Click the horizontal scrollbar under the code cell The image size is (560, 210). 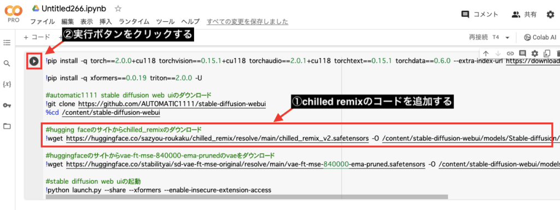247,197
